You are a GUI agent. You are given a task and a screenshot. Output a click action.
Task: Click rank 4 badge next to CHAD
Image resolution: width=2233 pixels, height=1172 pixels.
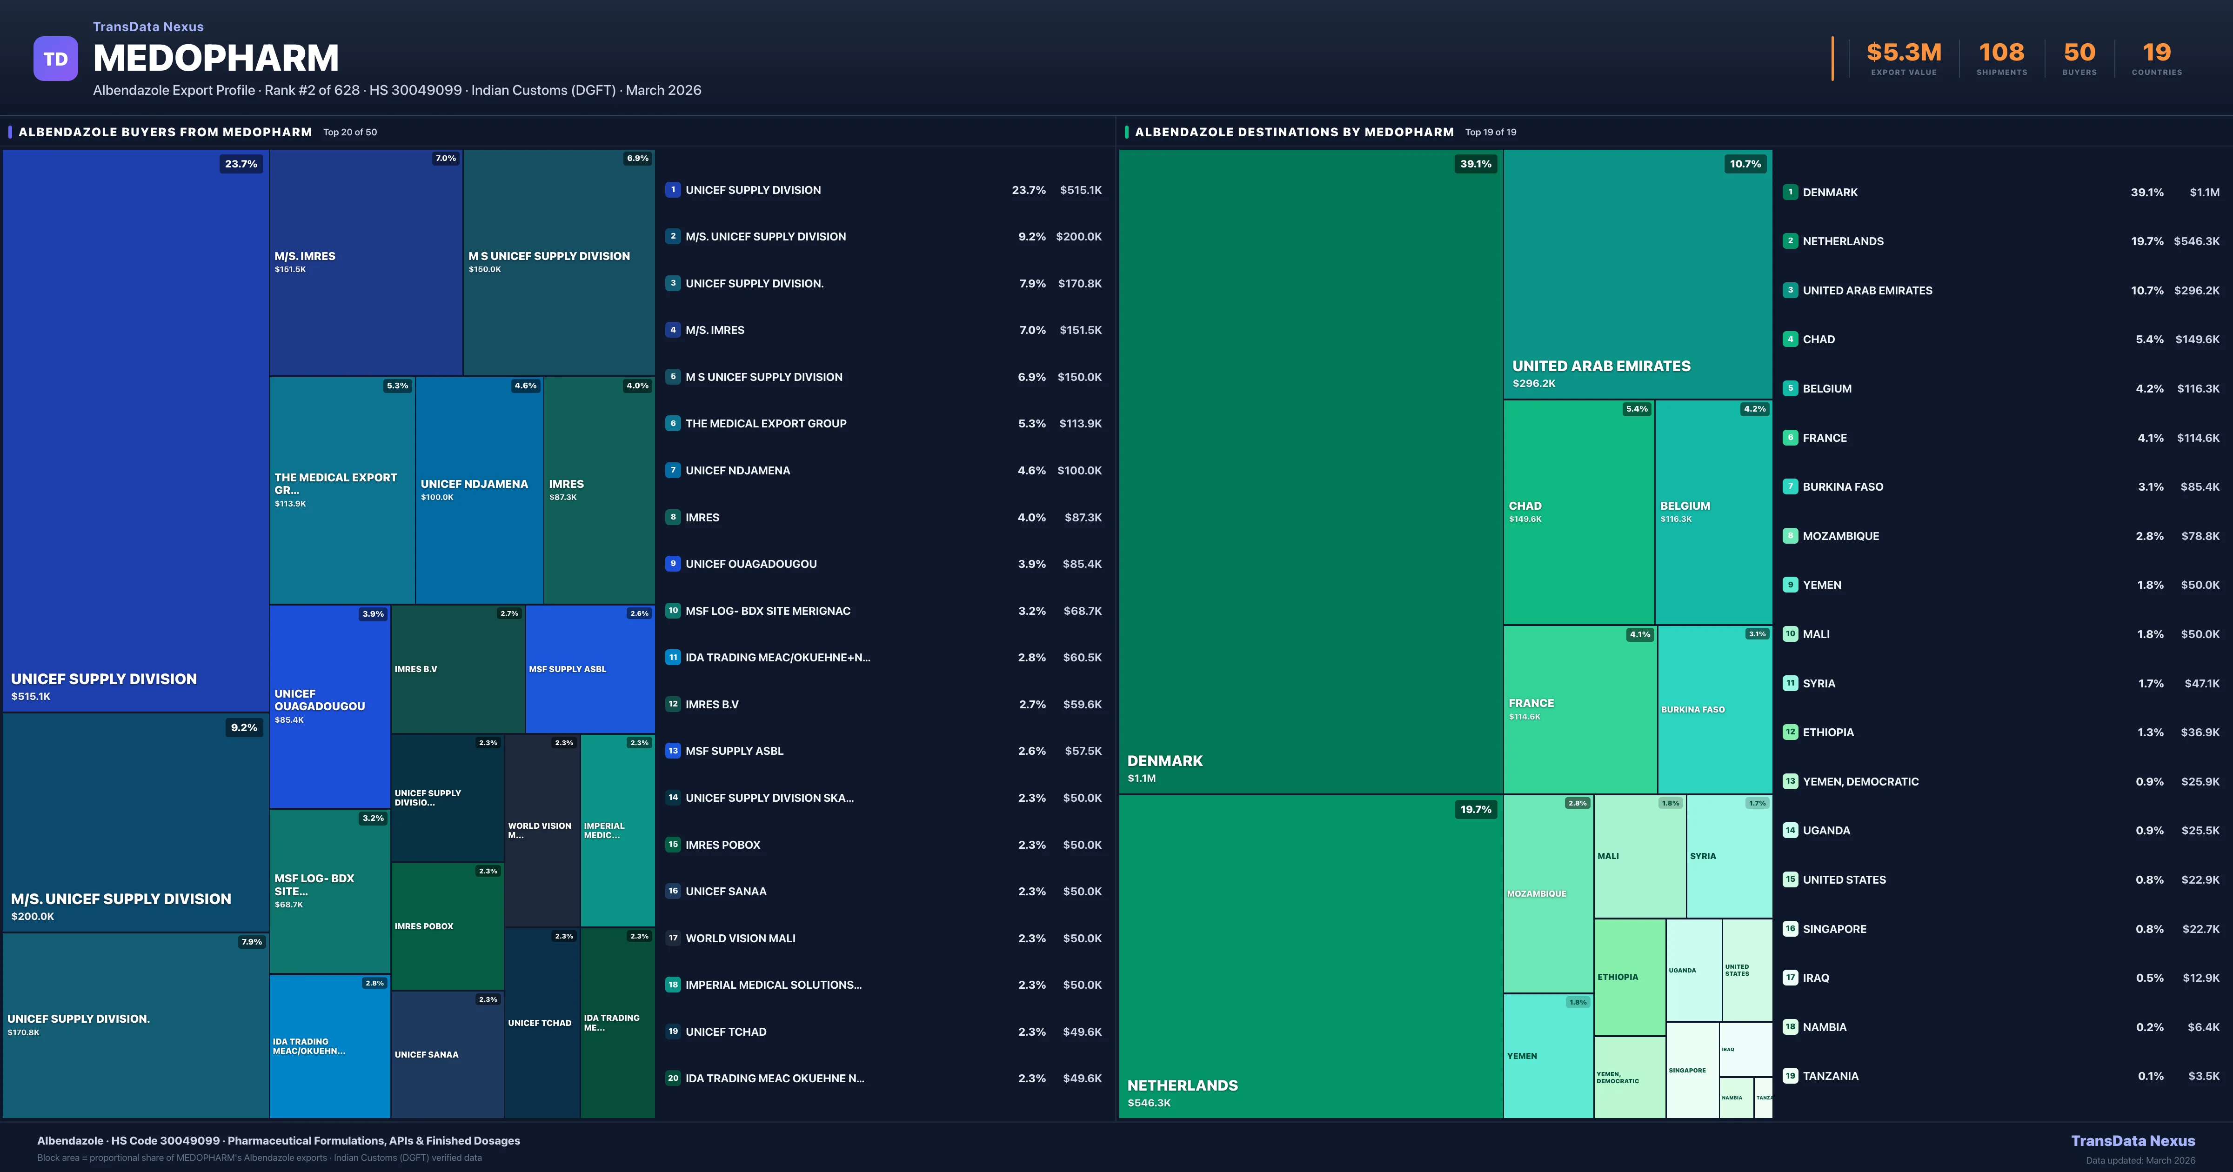click(x=1790, y=340)
